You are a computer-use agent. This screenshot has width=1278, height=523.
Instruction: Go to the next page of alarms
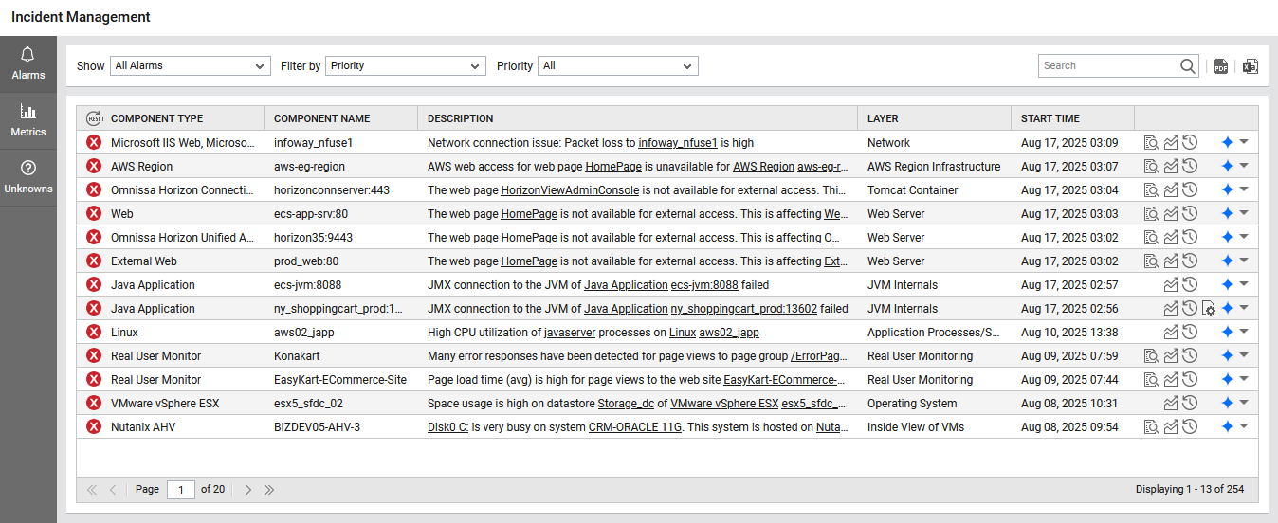(248, 490)
